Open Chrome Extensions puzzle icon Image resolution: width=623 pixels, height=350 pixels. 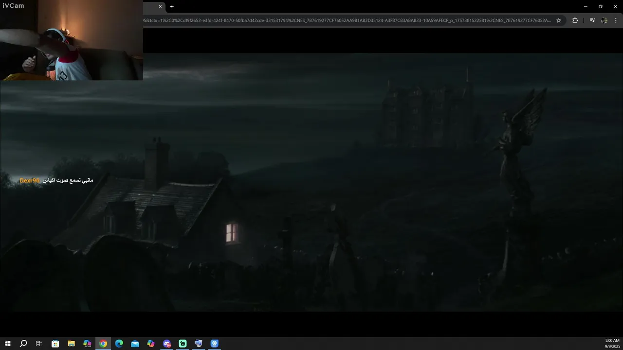575,20
